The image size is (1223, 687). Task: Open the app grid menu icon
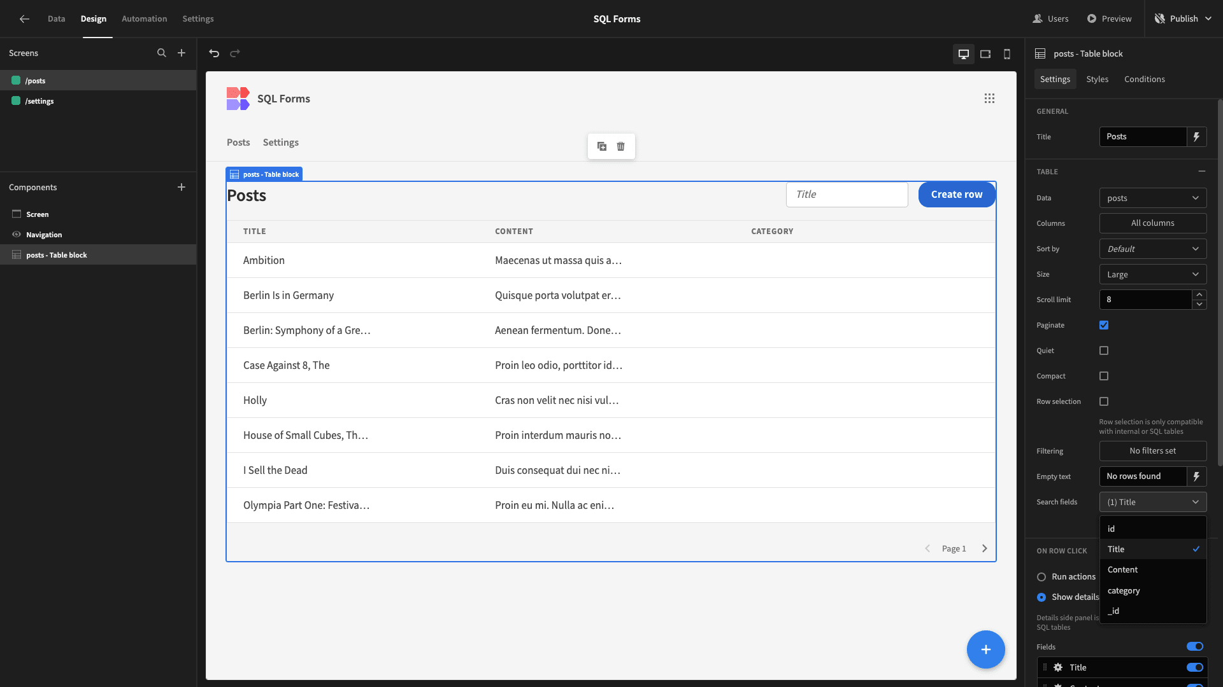point(989,99)
